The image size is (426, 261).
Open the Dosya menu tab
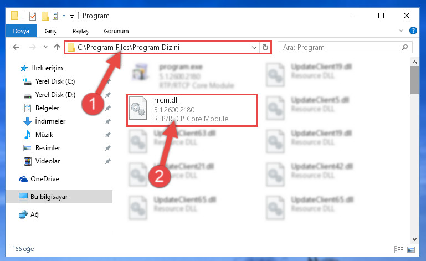point(21,30)
